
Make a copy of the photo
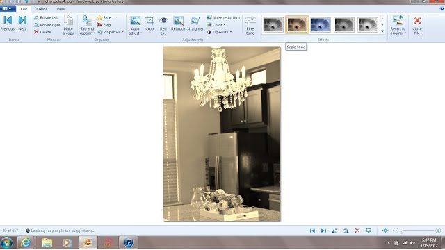click(68, 25)
